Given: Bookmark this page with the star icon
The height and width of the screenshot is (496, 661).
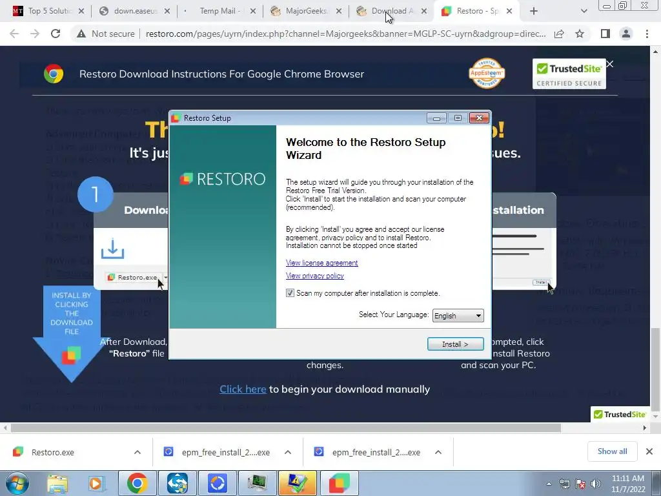Looking at the screenshot, I should tap(580, 34).
